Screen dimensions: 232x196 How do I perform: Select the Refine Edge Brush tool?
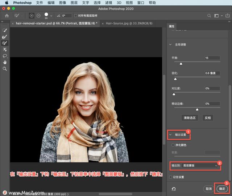[5, 37]
